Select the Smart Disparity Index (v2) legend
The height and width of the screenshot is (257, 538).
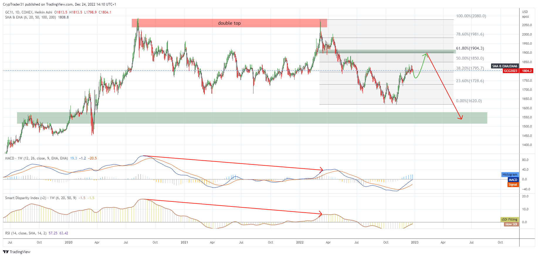(x=41, y=198)
